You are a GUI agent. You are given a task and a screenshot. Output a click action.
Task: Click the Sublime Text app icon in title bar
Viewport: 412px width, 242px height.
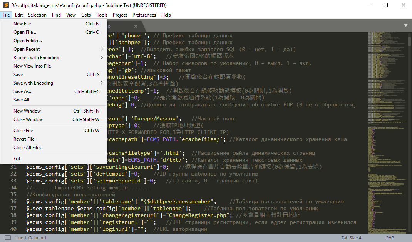[6, 5]
